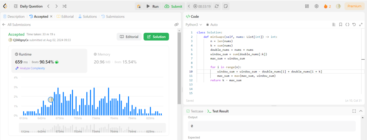Click the submission panel vertical scrollbar
Screen dimensions: 367x140
(x=179, y=68)
